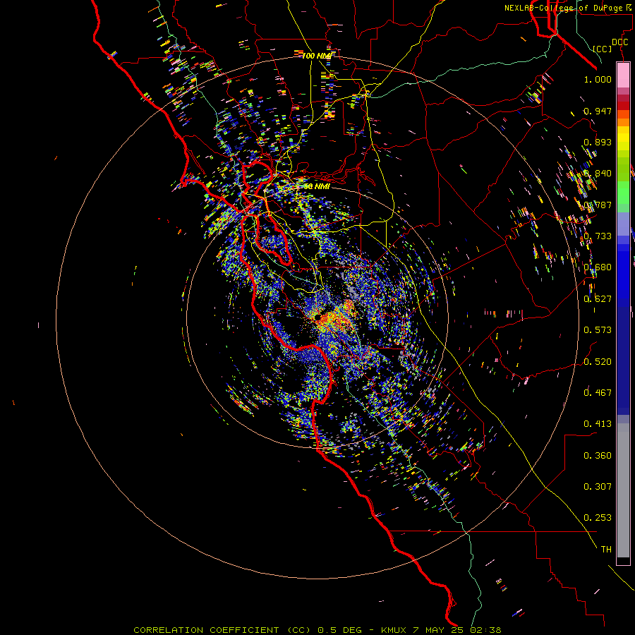This screenshot has width=635, height=635.
Task: Click the 0.520 scale value
Action: [x=598, y=362]
